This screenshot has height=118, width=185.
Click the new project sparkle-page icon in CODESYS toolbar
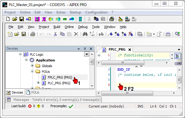pos(10,34)
